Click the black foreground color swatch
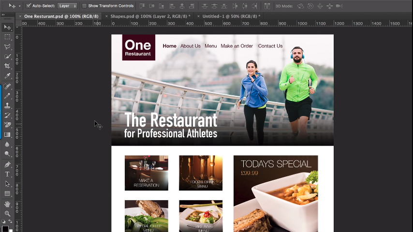 coord(5,229)
